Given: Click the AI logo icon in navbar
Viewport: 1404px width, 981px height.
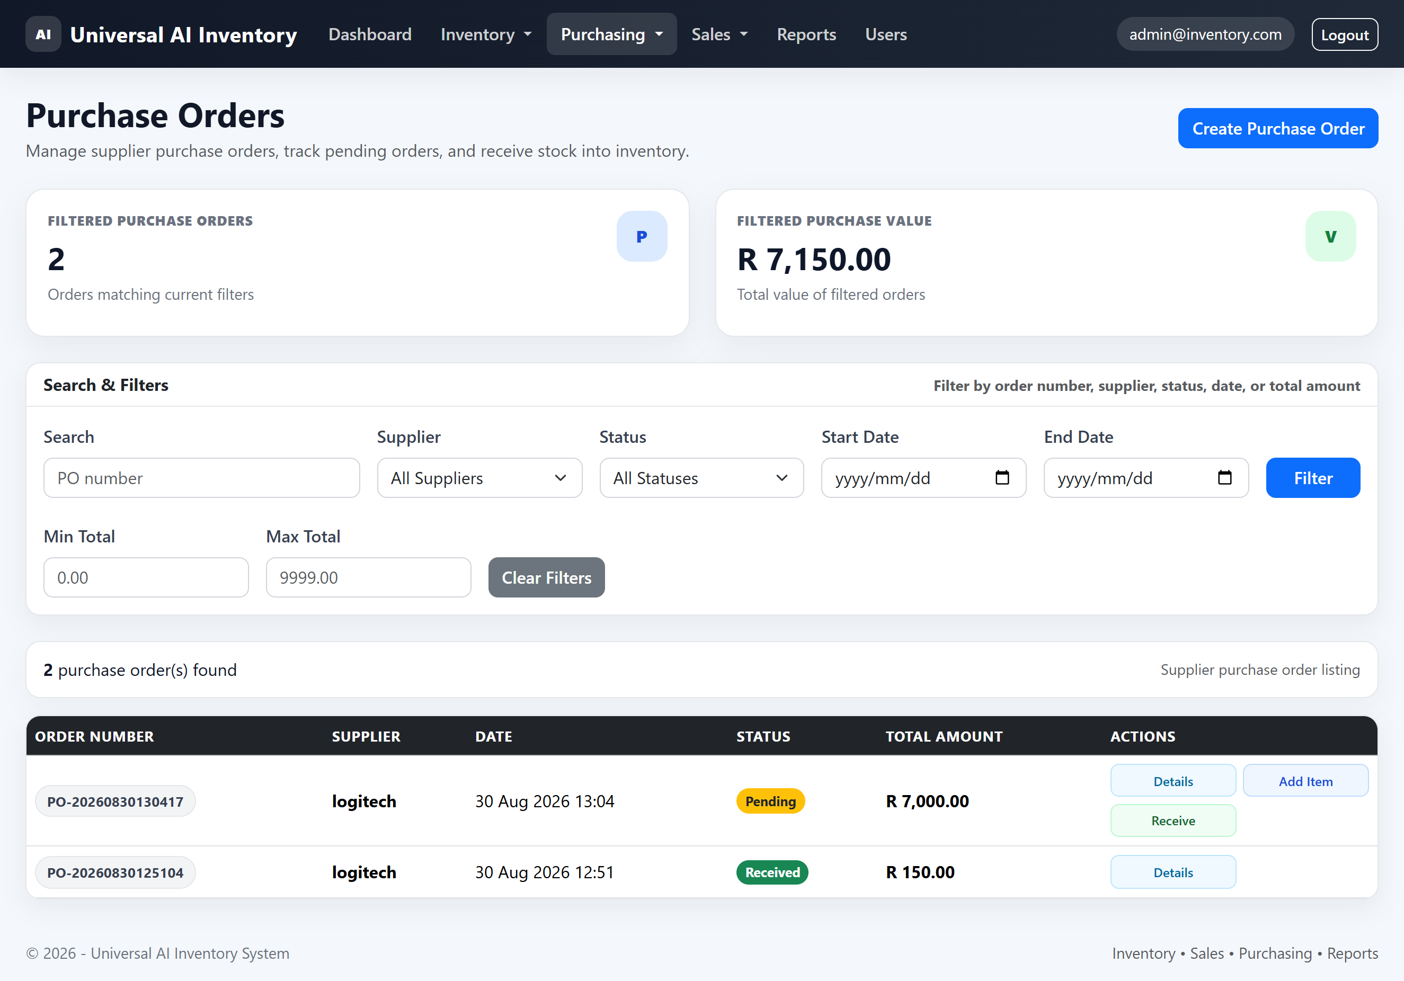Looking at the screenshot, I should click(43, 34).
